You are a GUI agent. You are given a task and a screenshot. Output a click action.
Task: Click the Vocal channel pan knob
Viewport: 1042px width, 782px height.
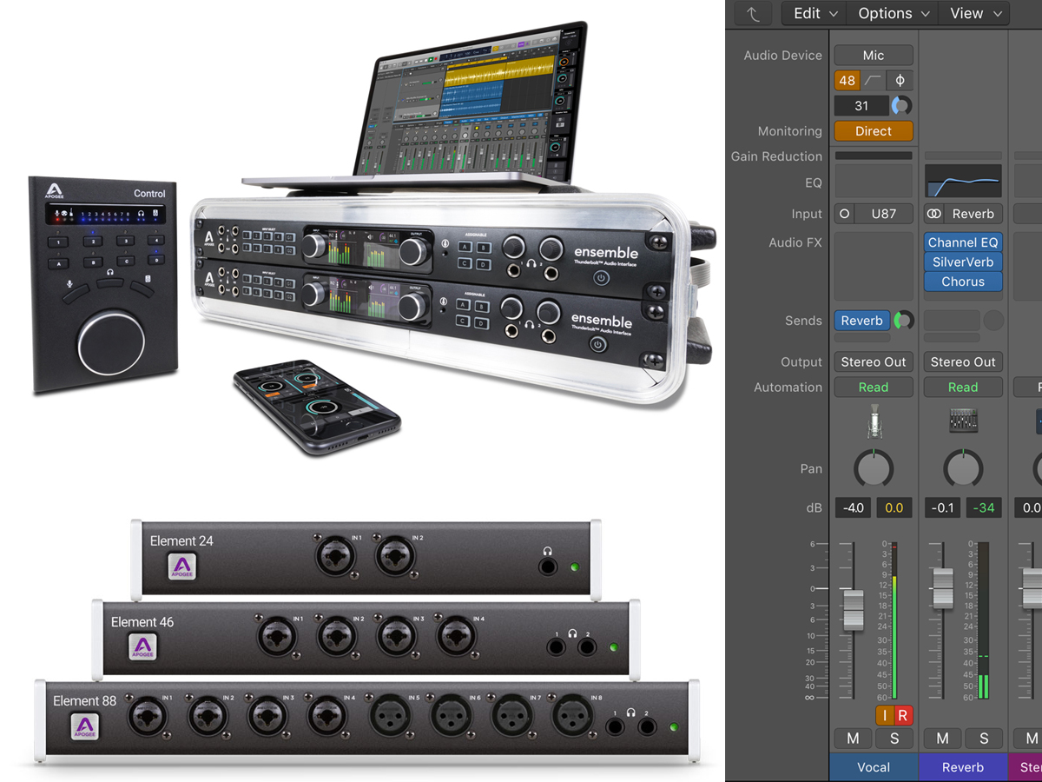pyautogui.click(x=874, y=468)
